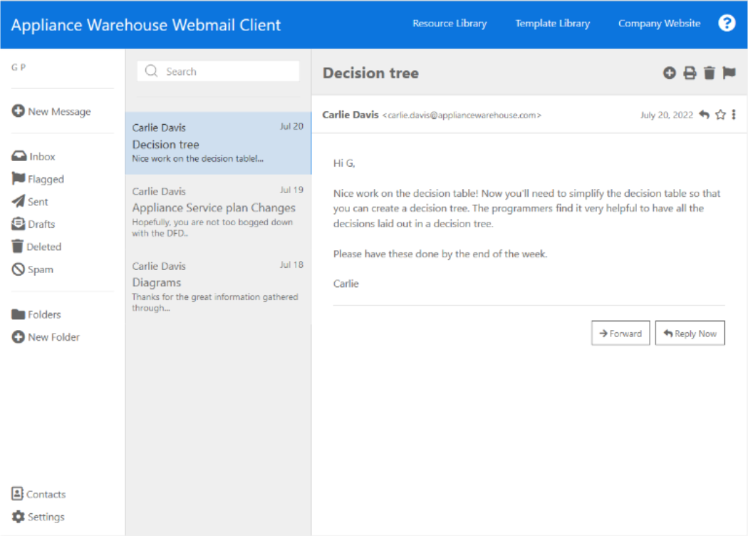The height and width of the screenshot is (536, 748).
Task: Click into the Search field
Action: pyautogui.click(x=219, y=71)
